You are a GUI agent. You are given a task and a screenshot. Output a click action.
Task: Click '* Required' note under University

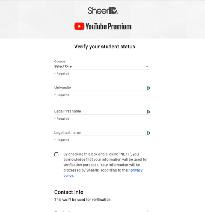tap(62, 95)
